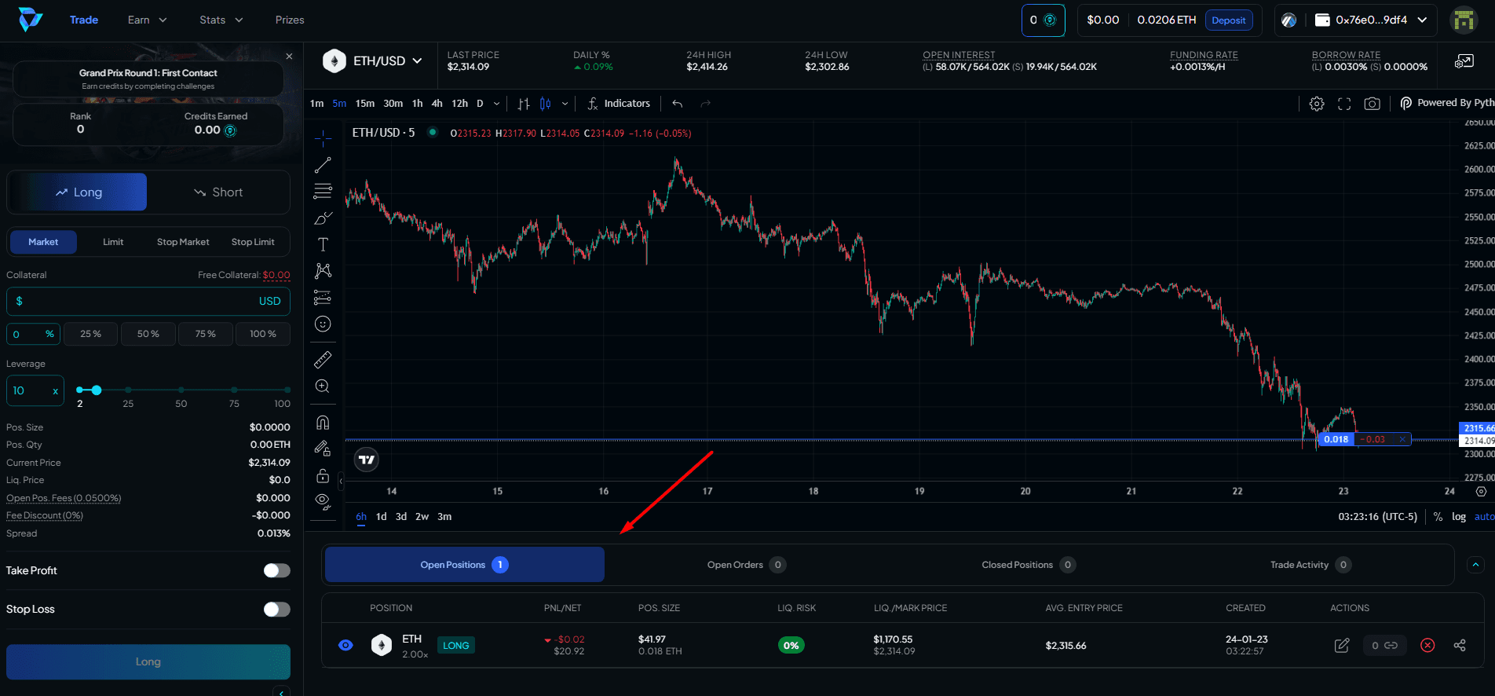Open chart settings gear
The width and height of the screenshot is (1495, 696).
click(1317, 104)
